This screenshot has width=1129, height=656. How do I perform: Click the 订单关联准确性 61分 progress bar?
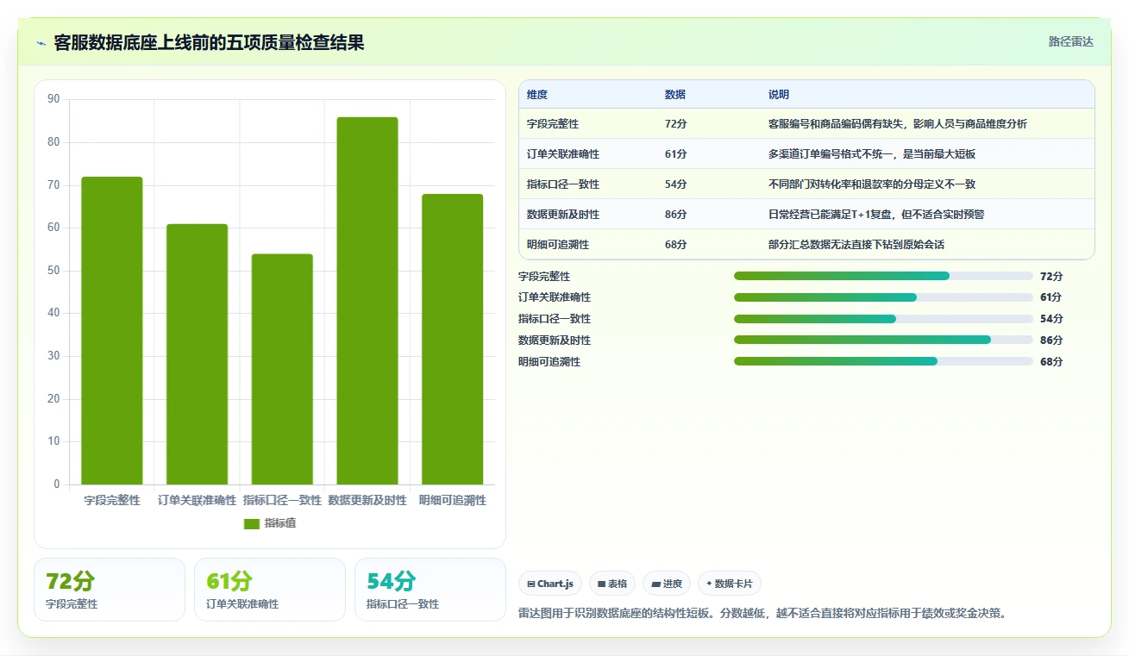click(x=883, y=297)
